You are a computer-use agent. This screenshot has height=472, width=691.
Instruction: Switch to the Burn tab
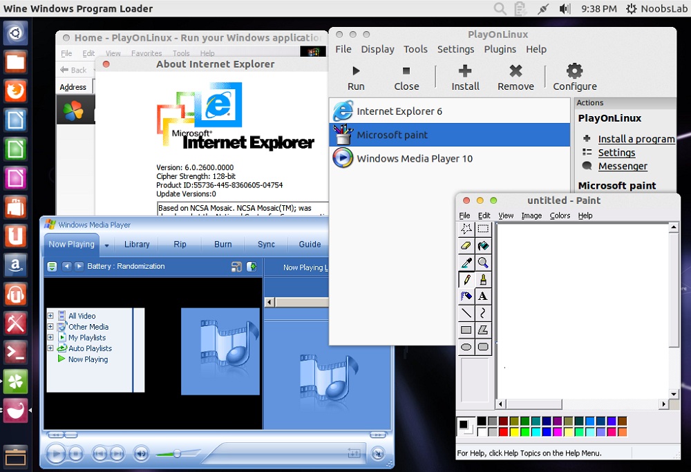223,244
